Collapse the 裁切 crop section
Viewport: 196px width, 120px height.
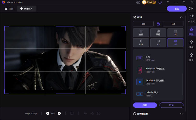click(x=181, y=17)
